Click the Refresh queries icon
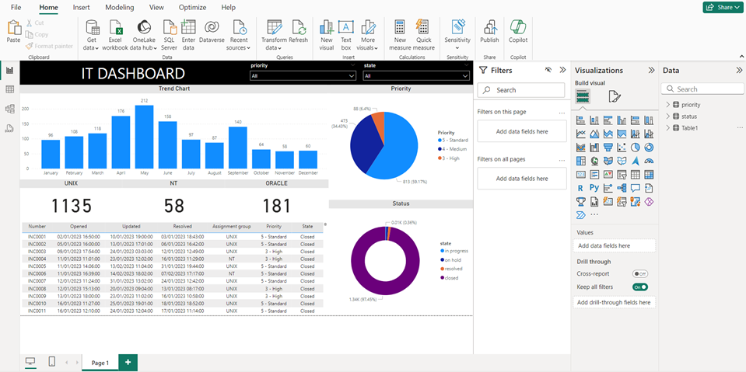Screen dimensions: 746x372 pos(298,31)
